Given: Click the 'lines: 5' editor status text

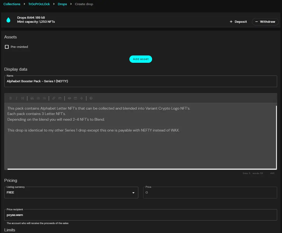Looking at the screenshot, I should tap(246, 173).
